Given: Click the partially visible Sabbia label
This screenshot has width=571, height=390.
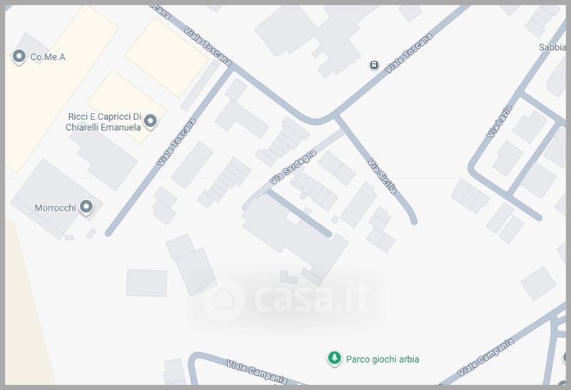Looking at the screenshot, I should 552,47.
